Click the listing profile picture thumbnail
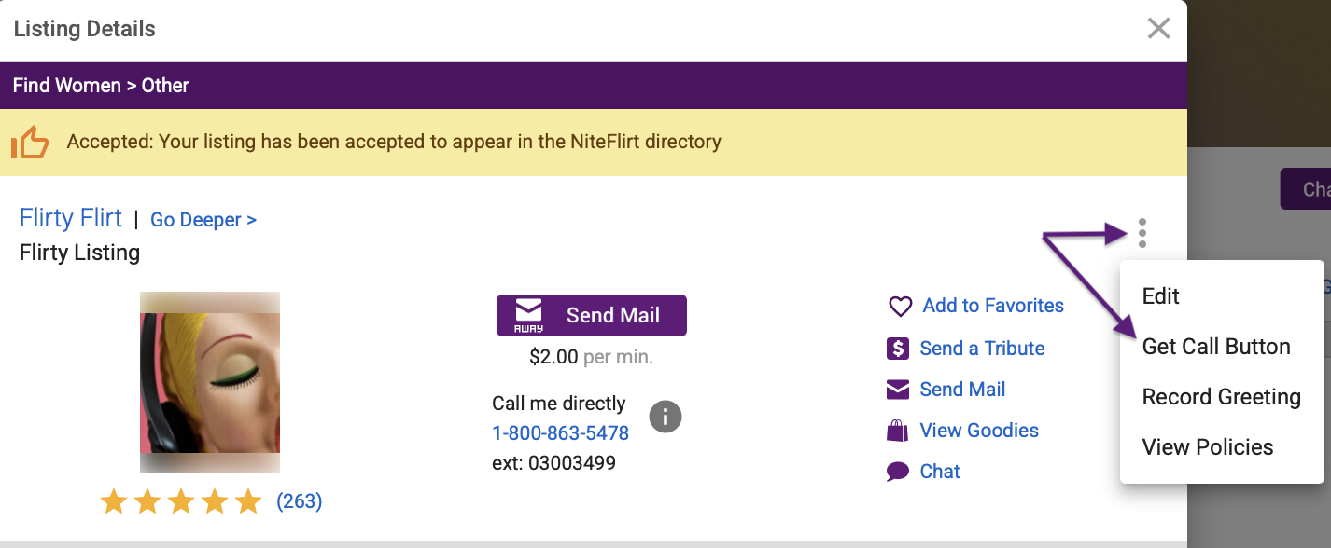 210,383
